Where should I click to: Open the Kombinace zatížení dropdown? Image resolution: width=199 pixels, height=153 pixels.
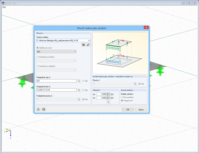[x=75, y=61]
